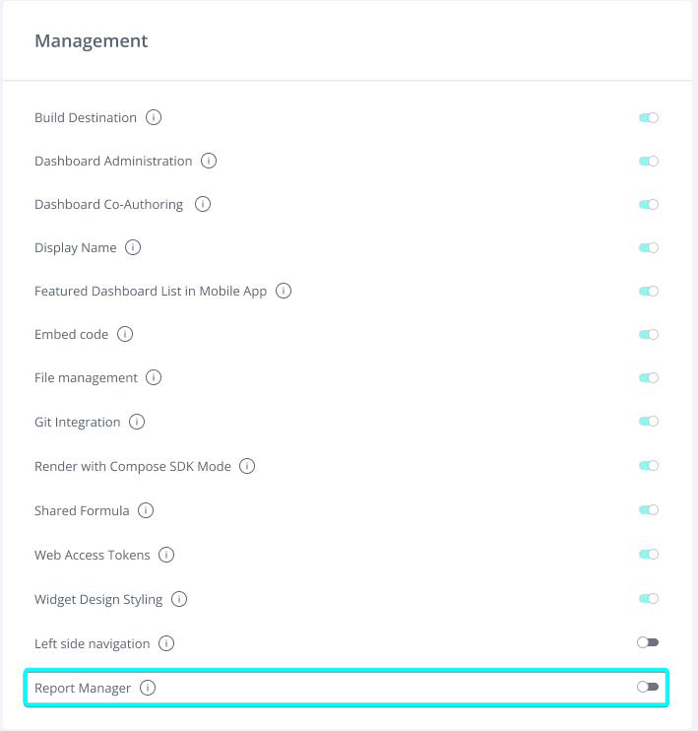Disable Render with Compose SDK Mode toggle
This screenshot has height=731, width=698.
click(648, 466)
